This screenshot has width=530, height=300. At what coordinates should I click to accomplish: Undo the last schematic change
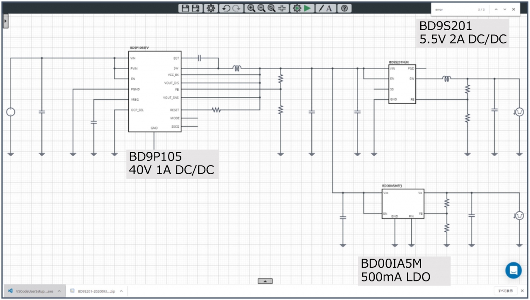[x=226, y=8]
